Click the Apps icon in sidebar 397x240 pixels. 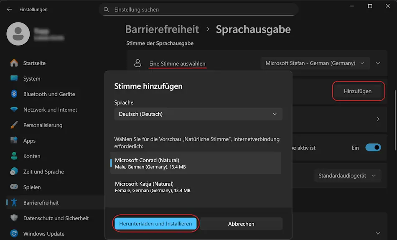point(14,140)
